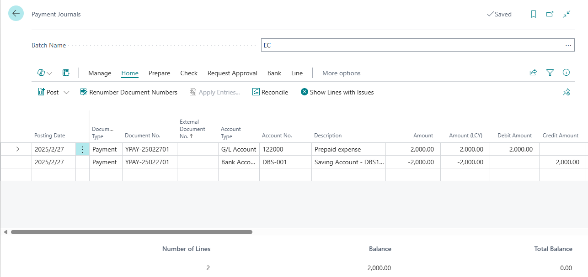The width and height of the screenshot is (588, 277).
Task: Open the information FactBox icon
Action: point(567,73)
